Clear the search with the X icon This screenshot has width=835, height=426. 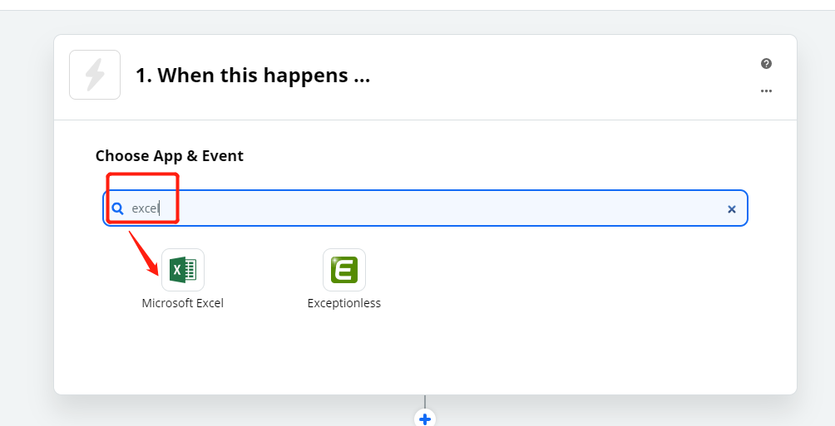tap(732, 209)
